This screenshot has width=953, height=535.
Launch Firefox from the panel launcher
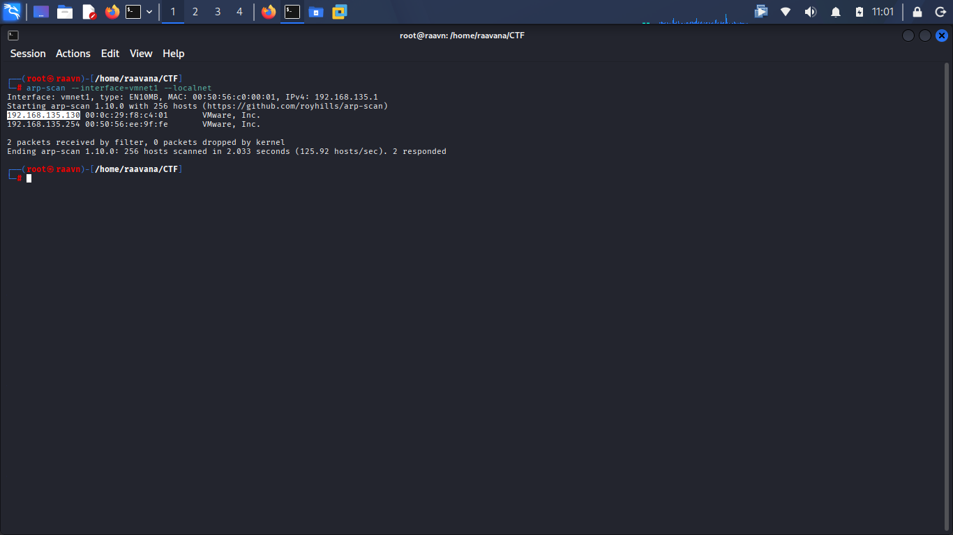tap(112, 12)
